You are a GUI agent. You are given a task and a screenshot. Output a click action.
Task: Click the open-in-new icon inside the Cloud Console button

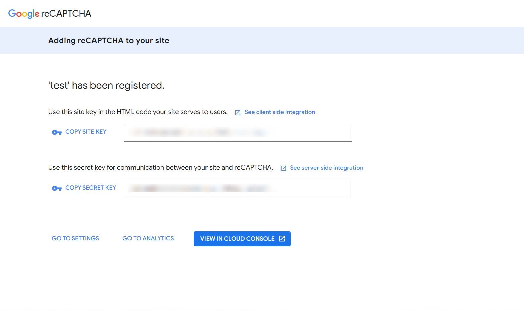282,239
